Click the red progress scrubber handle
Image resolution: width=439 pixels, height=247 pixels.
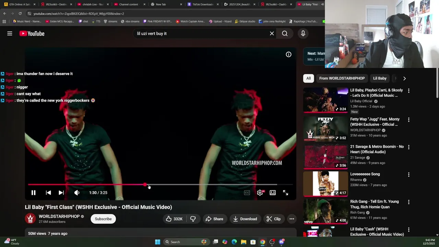[145, 185]
